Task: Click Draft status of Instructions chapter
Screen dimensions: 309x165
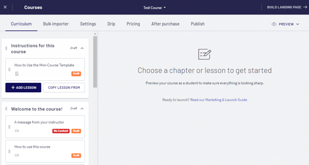Action: pos(74,48)
